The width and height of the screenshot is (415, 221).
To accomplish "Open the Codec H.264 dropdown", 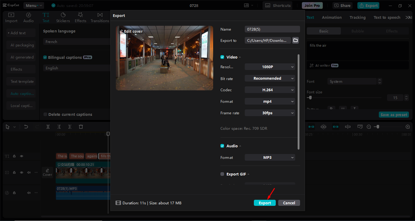I will [270, 90].
